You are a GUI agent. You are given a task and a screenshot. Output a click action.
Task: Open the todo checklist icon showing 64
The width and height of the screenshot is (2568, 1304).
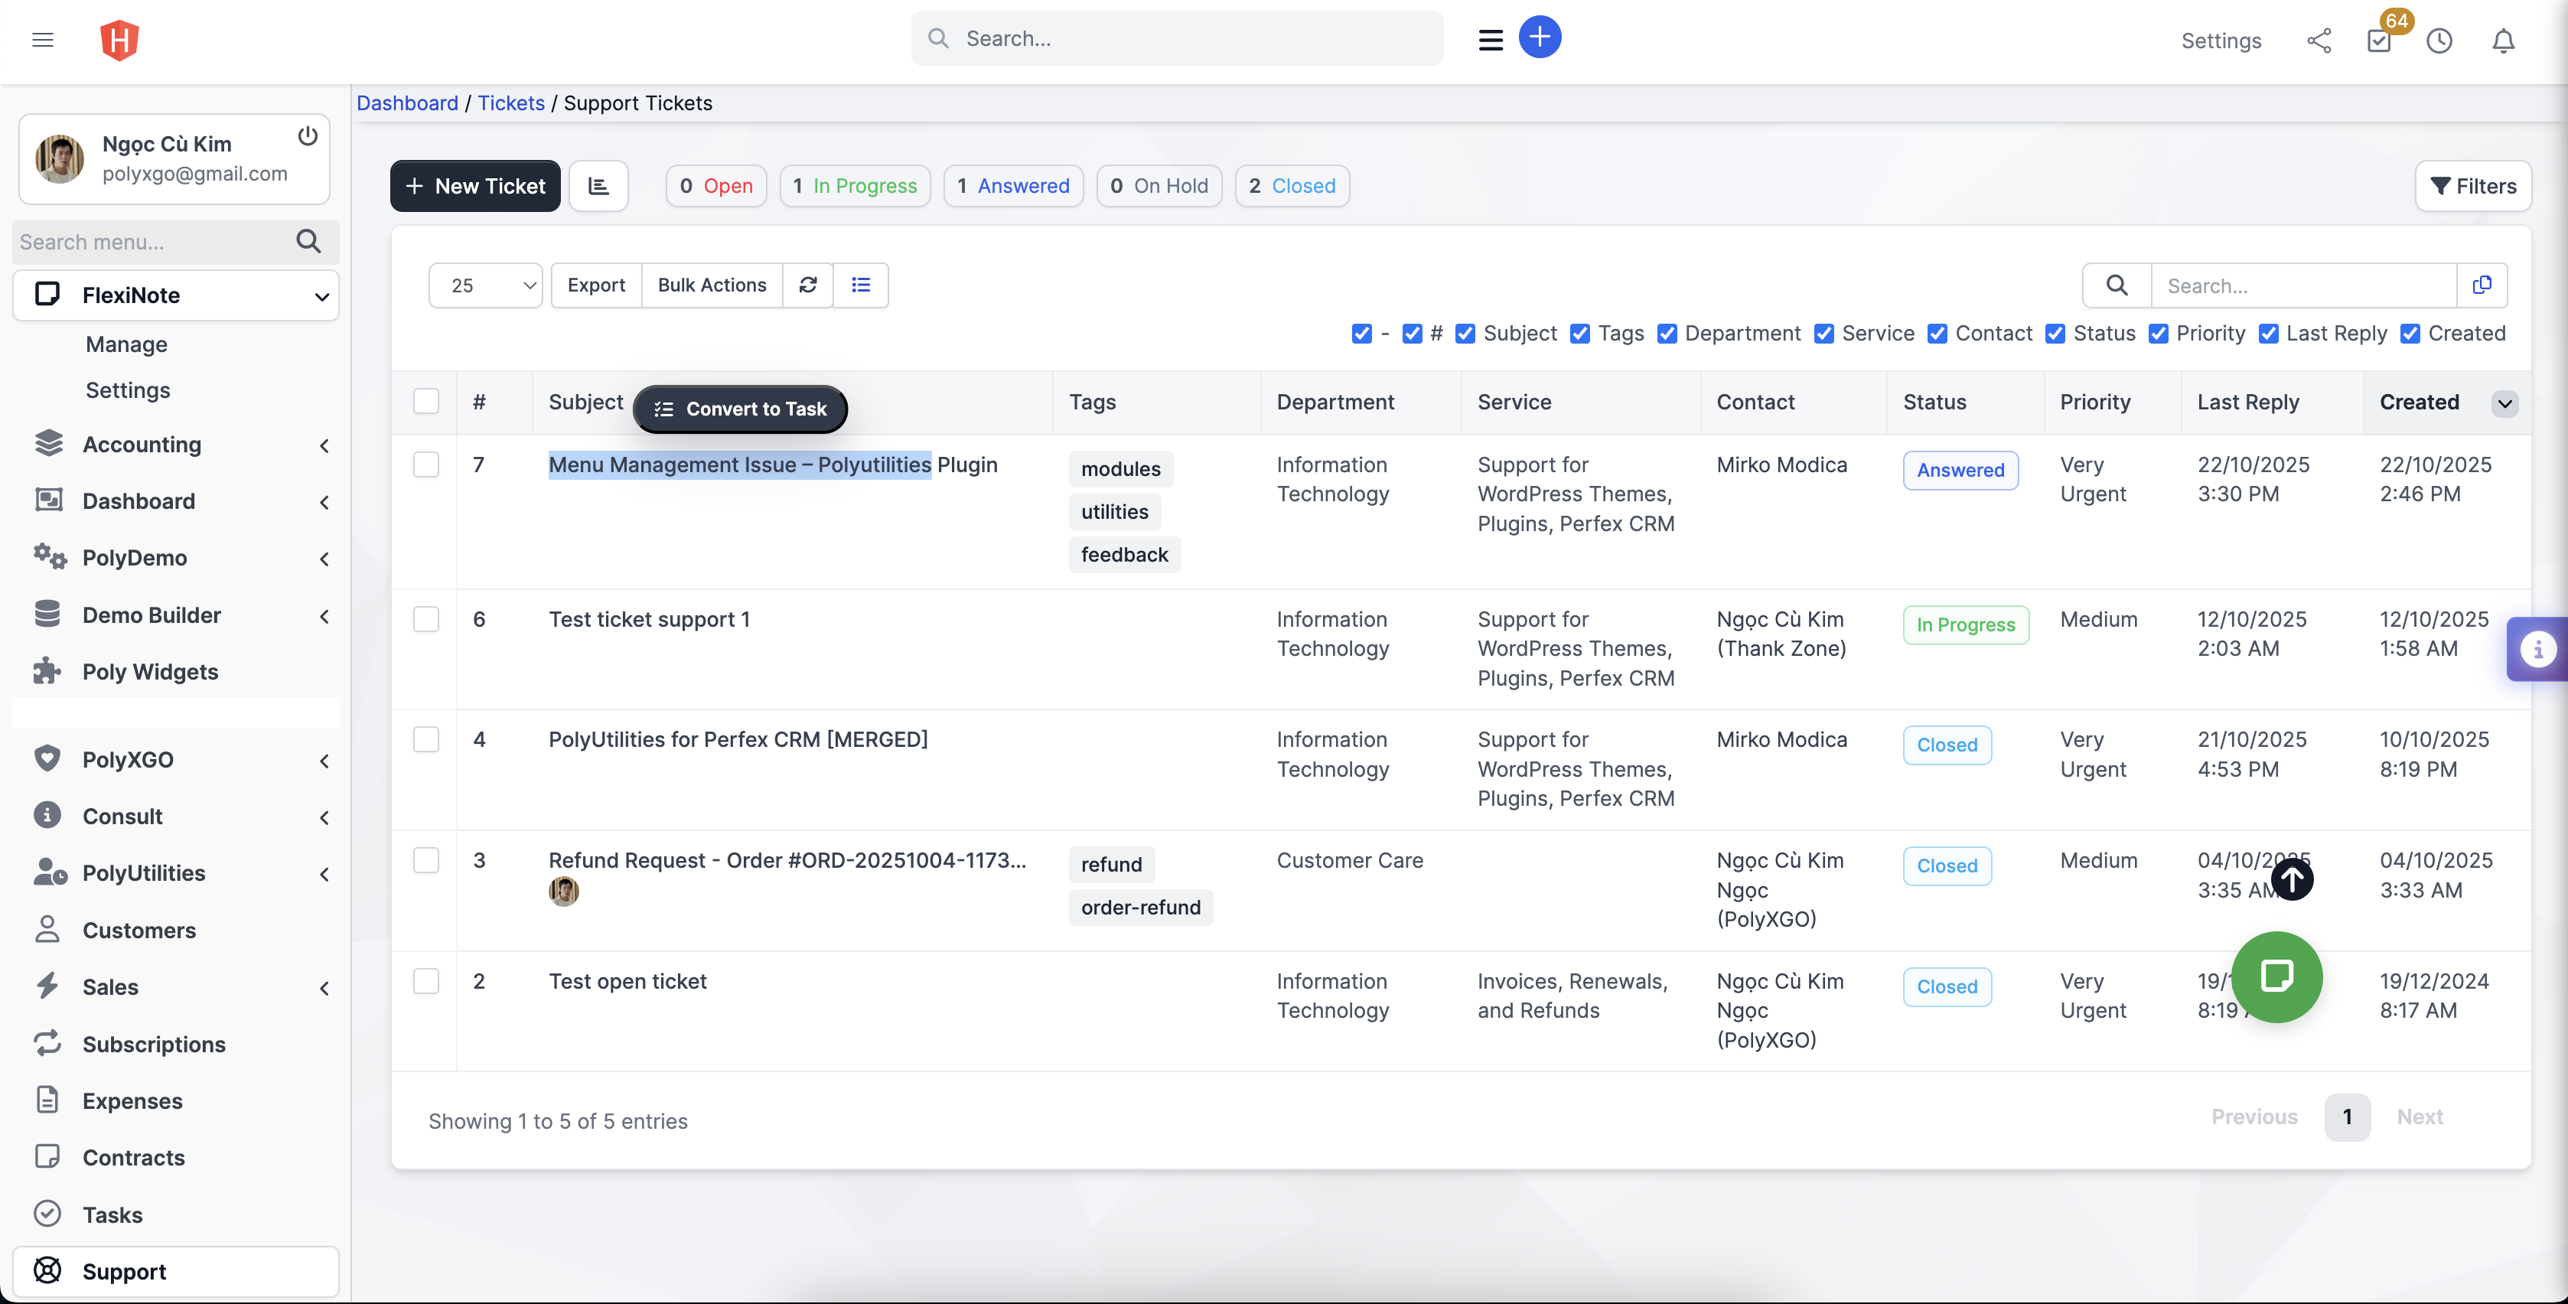[2378, 41]
